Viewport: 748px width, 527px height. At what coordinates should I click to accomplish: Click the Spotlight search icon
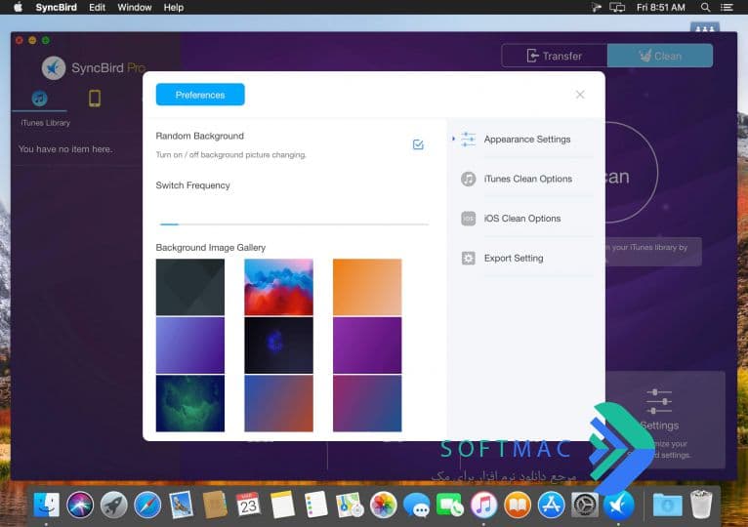[x=705, y=7]
